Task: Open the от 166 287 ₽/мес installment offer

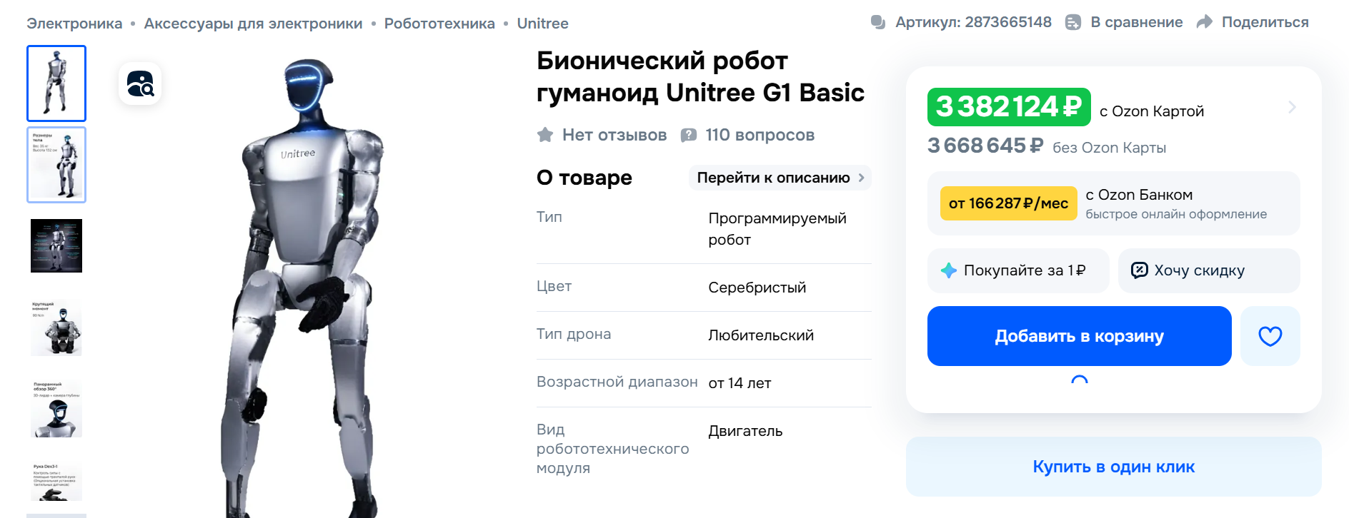Action: [1007, 203]
